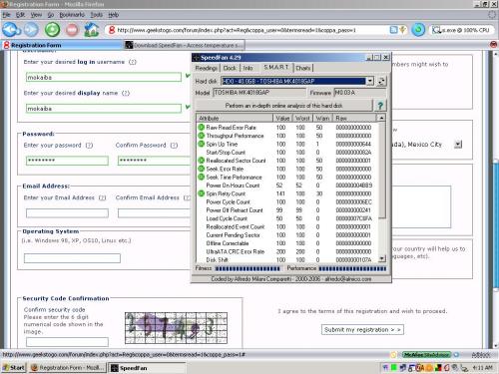499x374 pixels.
Task: Open the Edit menu
Action: point(20,15)
